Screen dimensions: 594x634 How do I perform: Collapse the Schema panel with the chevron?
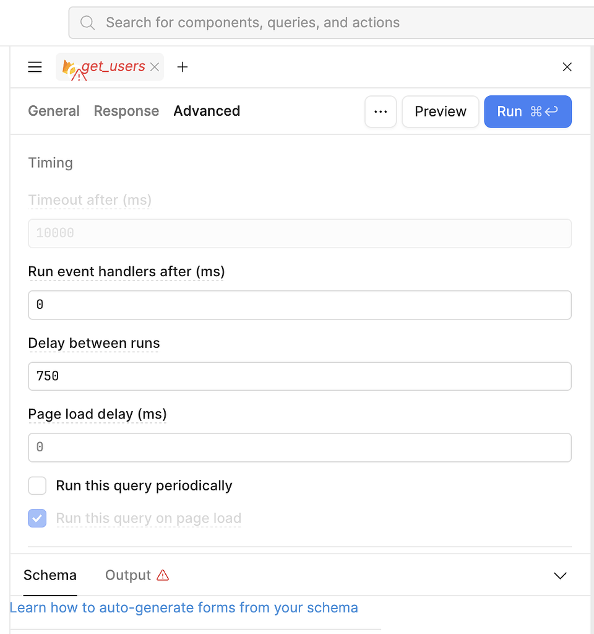[x=560, y=576]
